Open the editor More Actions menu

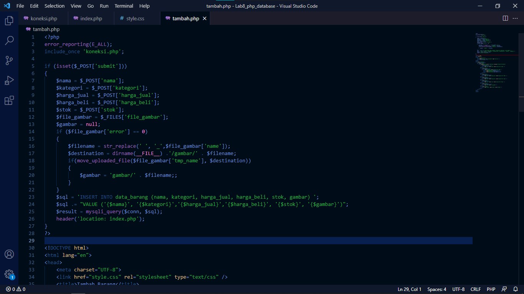515,18
